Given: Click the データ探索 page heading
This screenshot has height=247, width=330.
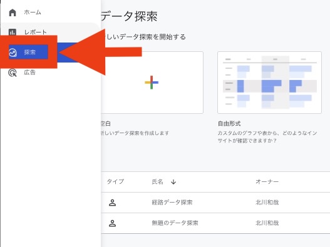Looking at the screenshot, I should click(x=129, y=16).
